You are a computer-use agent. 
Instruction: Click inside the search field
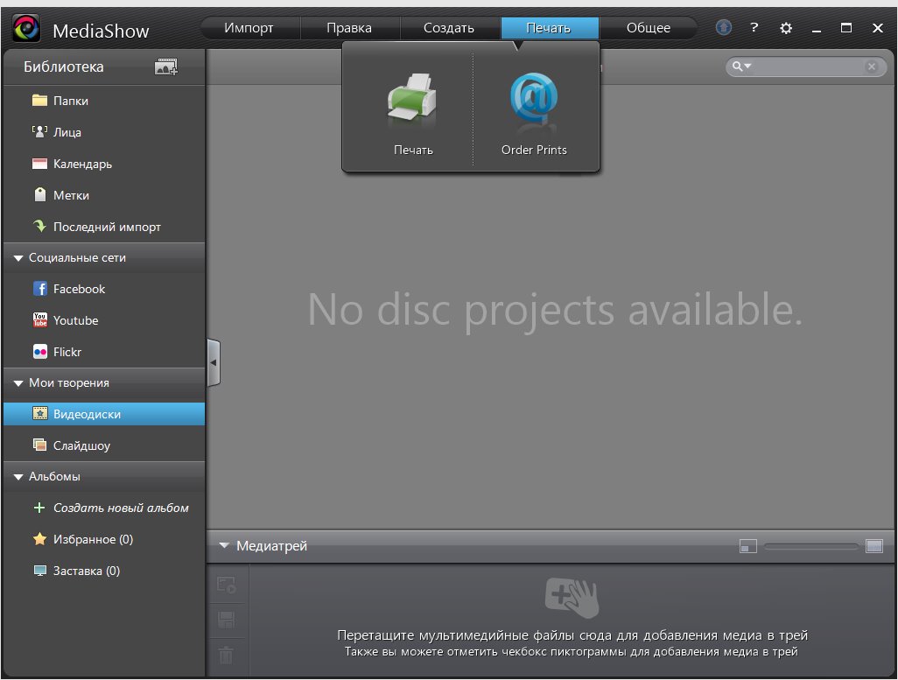pyautogui.click(x=807, y=67)
